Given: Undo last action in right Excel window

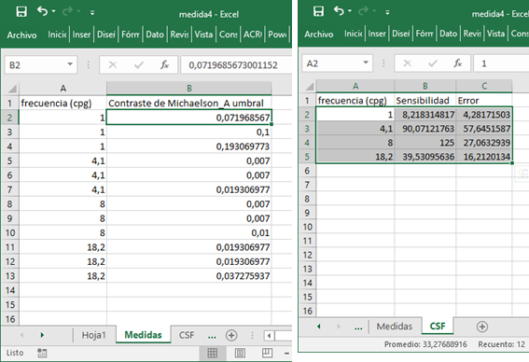Looking at the screenshot, I should pos(339,11).
